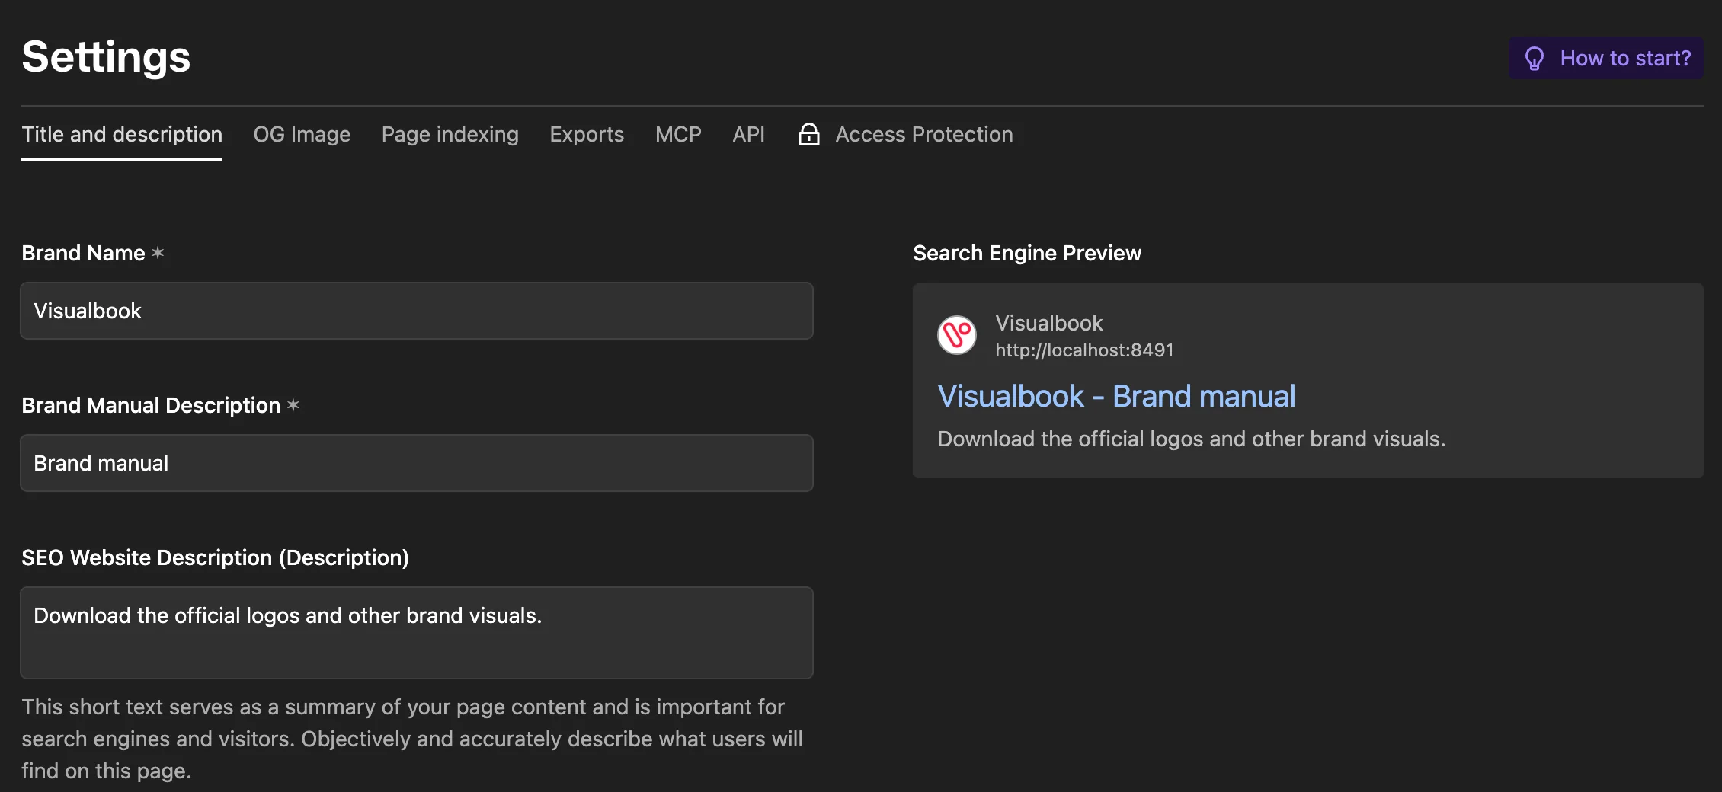Viewport: 1722px width, 792px height.
Task: Click the site name Visualbook in the preview card
Action: coord(1048,323)
